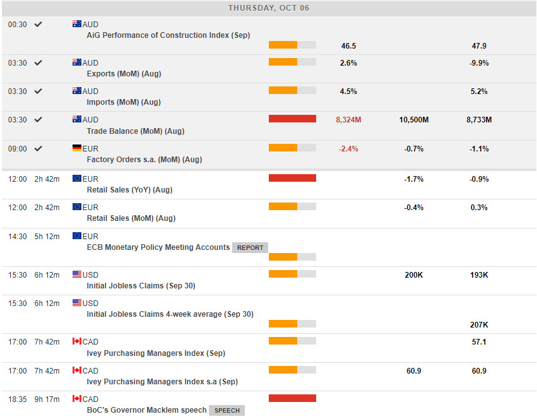
Task: Click the checkmark on the 00:30 AiG event
Action: pos(38,24)
